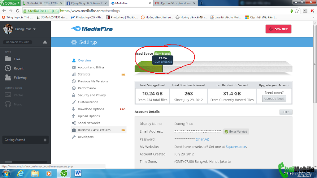Select Overview settings section

[x=84, y=60]
